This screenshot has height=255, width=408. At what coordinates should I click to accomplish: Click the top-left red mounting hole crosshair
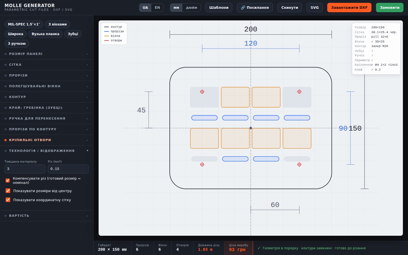point(202,92)
